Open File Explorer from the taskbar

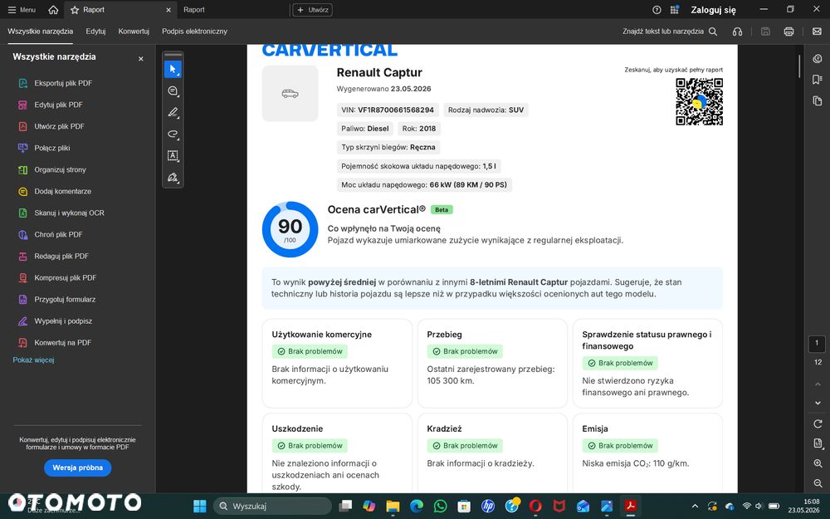[393, 507]
